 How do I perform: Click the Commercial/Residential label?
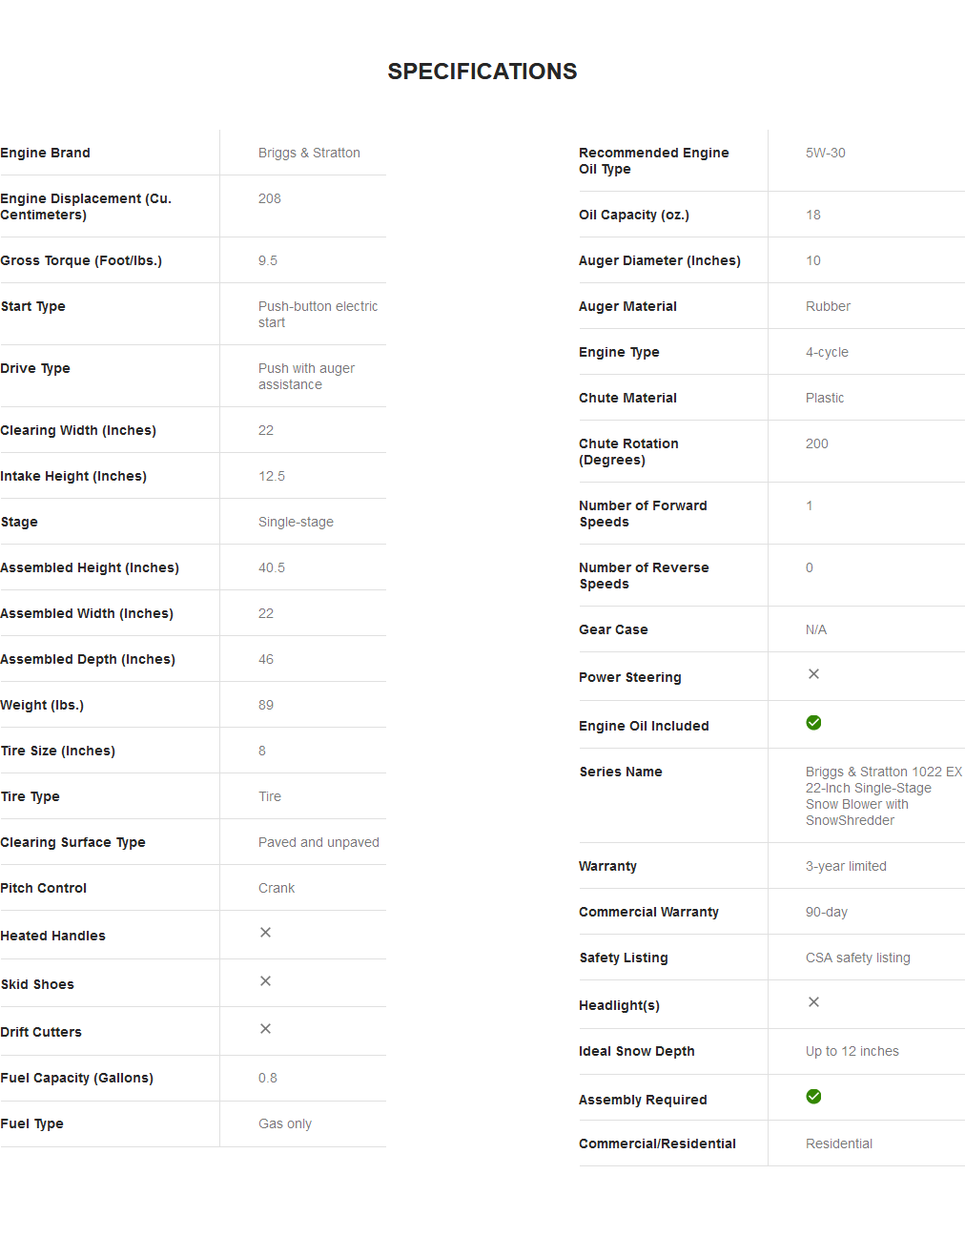[x=657, y=1143]
